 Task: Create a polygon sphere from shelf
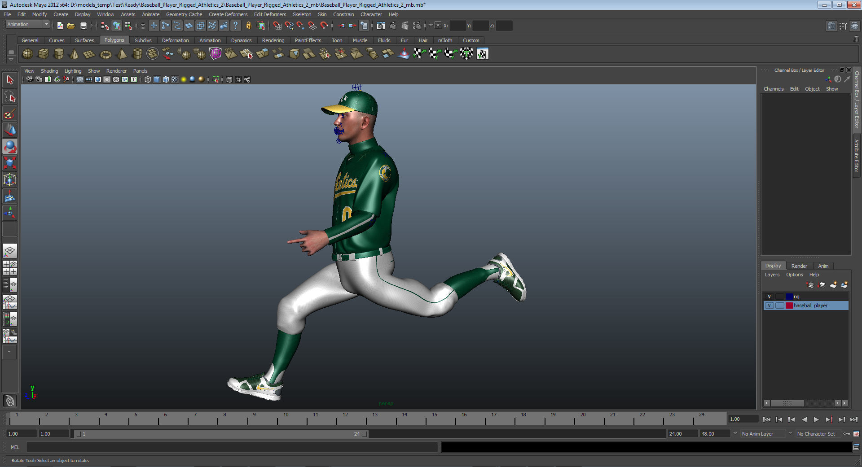pos(27,54)
